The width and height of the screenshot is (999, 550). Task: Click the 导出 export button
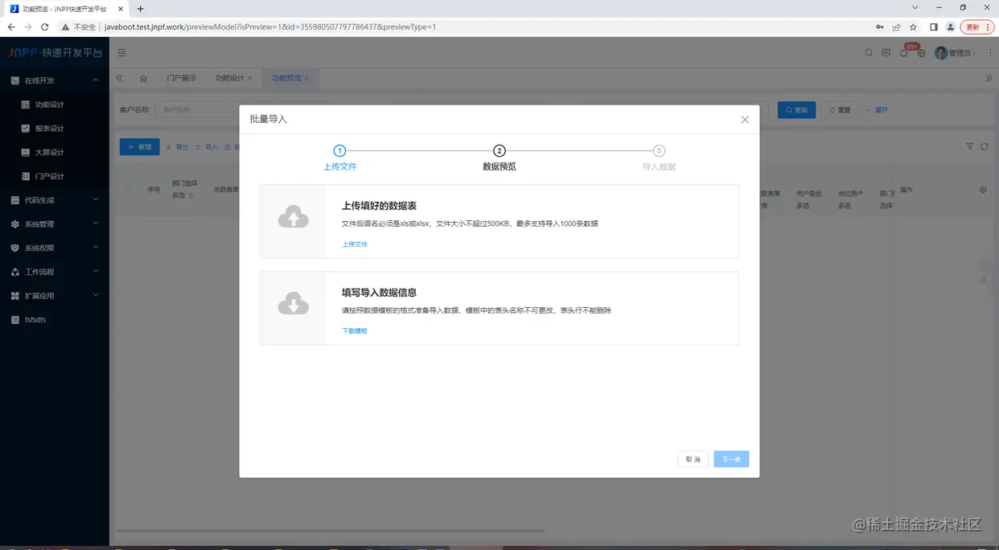[x=178, y=147]
